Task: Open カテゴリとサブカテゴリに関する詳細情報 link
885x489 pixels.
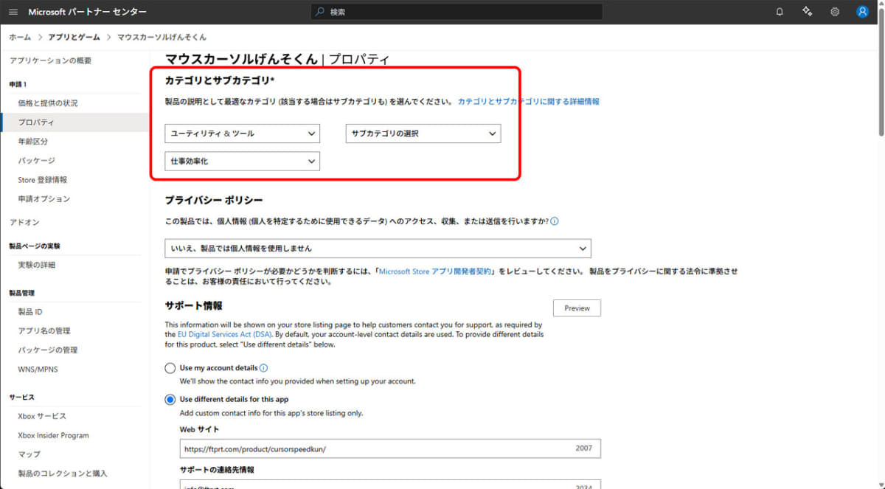Action: point(529,102)
